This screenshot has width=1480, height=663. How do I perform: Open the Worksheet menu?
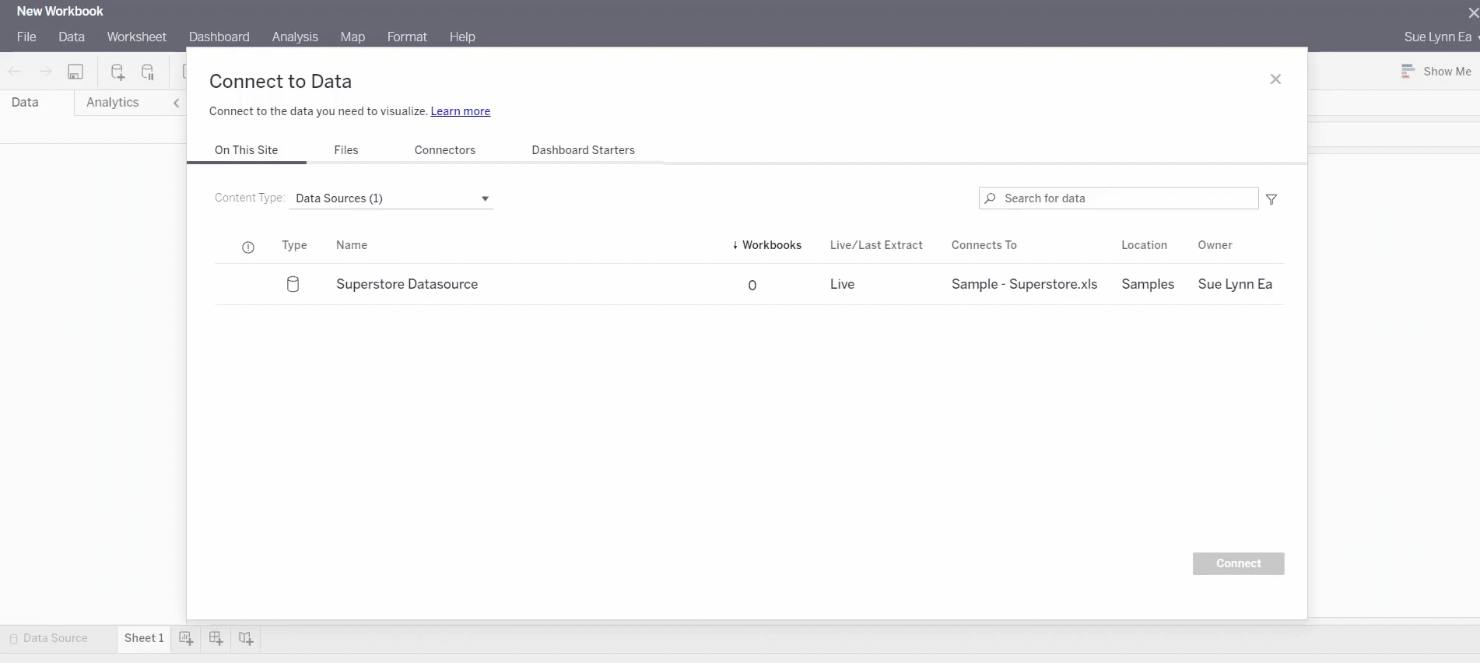click(136, 37)
